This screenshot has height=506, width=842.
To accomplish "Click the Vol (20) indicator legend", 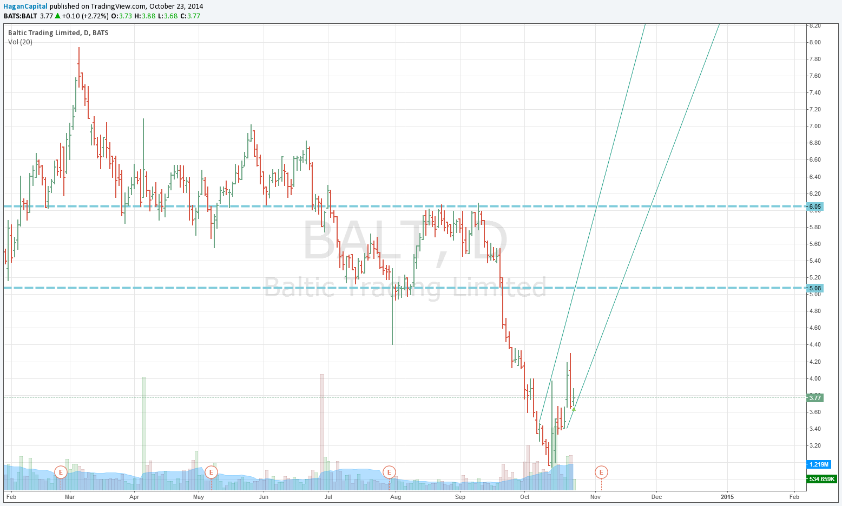I will (20, 42).
